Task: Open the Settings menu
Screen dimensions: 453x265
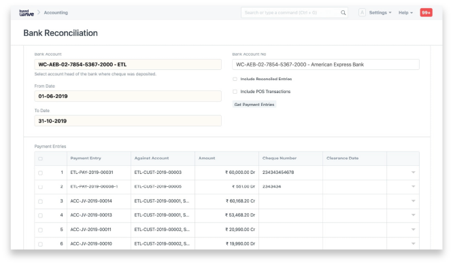Action: (380, 13)
